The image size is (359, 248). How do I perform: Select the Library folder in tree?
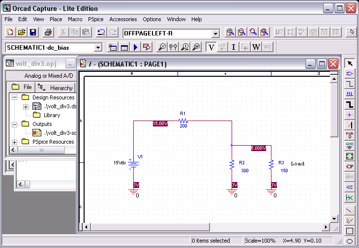click(52, 115)
